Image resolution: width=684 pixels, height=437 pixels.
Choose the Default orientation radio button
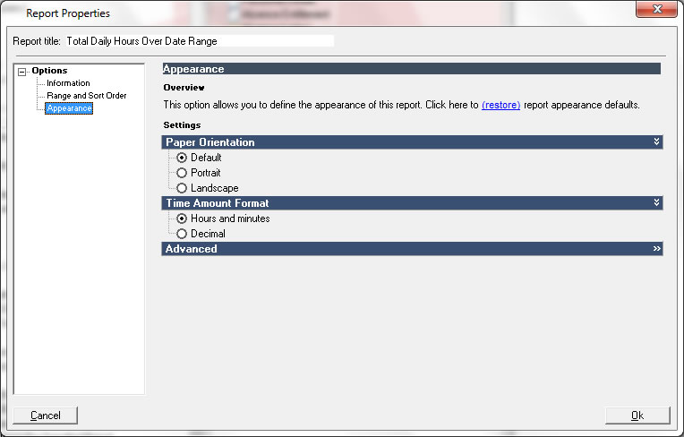(182, 158)
